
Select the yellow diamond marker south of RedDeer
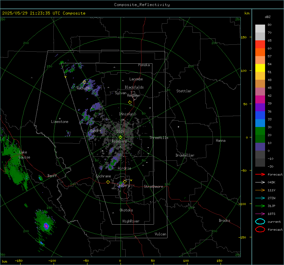(x=130, y=102)
